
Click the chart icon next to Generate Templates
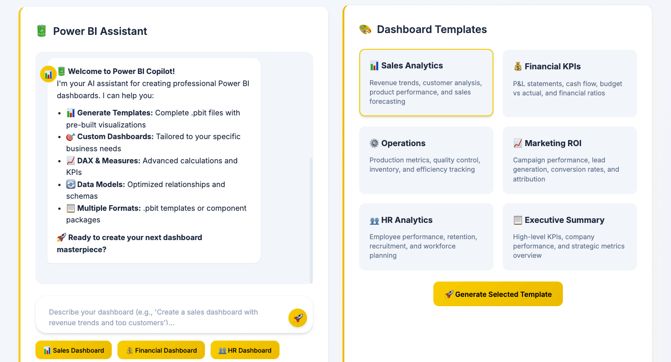(x=71, y=113)
